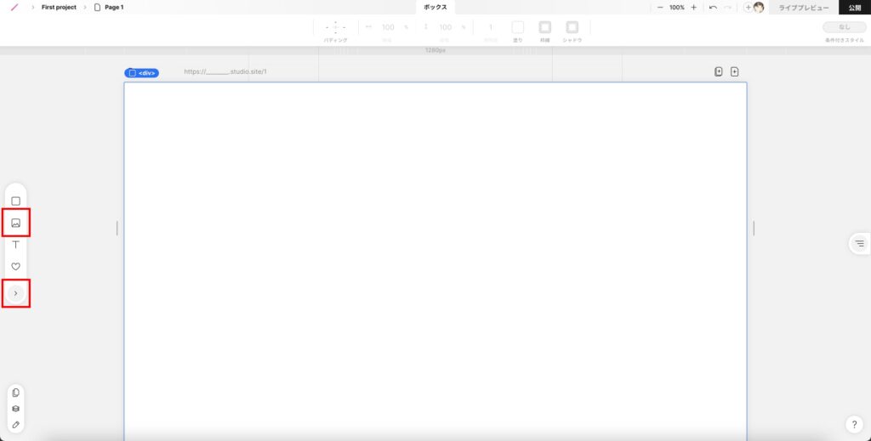Select the Image tool in the left toolbar
The image size is (871, 441).
[x=15, y=223]
